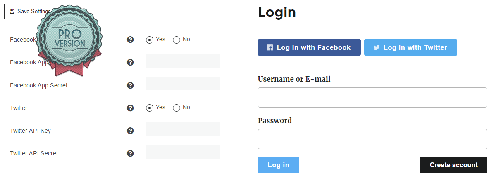
Task: Click help icon for Facebook App ID
Action: pos(130,63)
